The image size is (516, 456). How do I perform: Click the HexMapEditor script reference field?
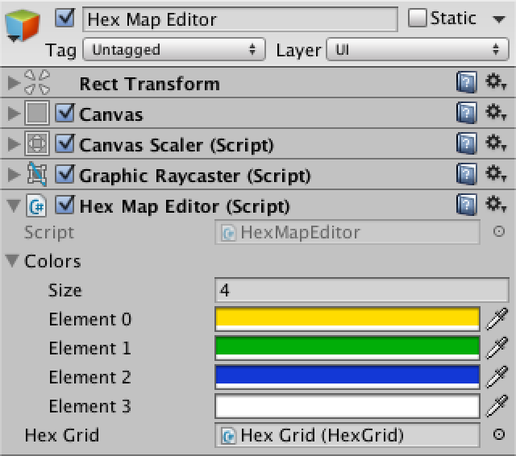(x=347, y=232)
